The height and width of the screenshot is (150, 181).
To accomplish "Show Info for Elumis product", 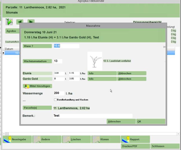I will (x=102, y=73).
